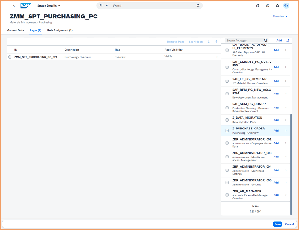Image resolution: width=299 pixels, height=230 pixels.
Task: Open the notifications bell
Action: (277, 6)
